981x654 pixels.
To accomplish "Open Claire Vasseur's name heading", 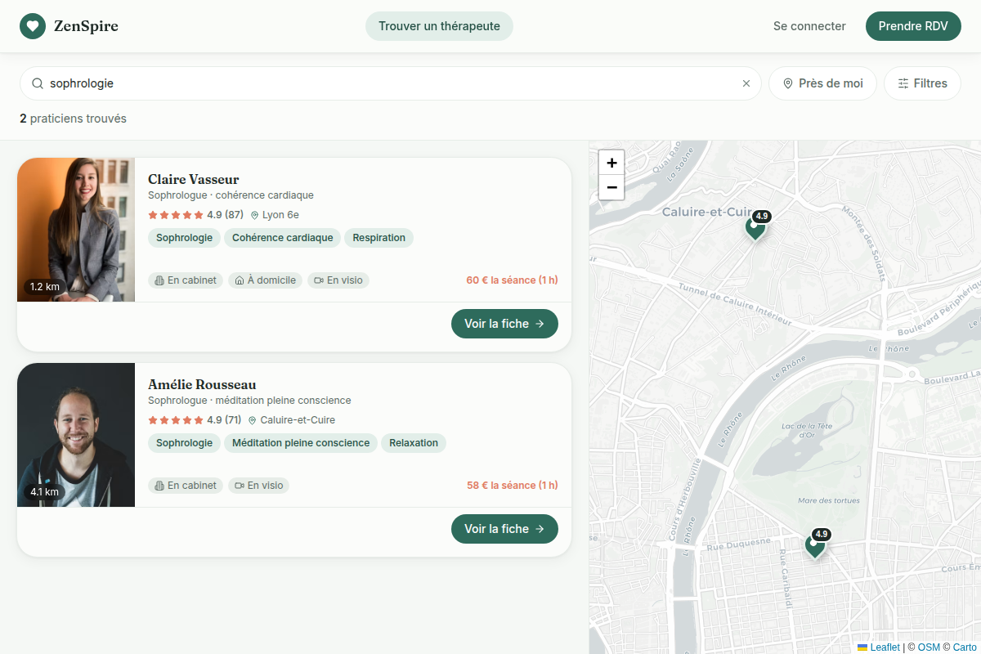I will tap(194, 179).
